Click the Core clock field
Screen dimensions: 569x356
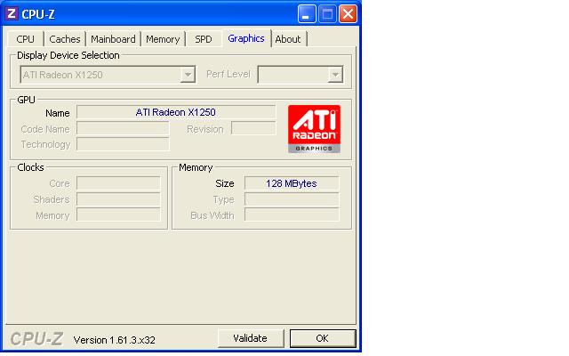118,183
